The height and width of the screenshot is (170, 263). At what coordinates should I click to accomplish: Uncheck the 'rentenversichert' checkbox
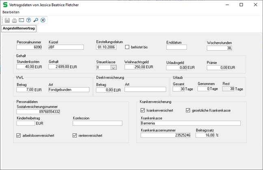(x=75, y=135)
